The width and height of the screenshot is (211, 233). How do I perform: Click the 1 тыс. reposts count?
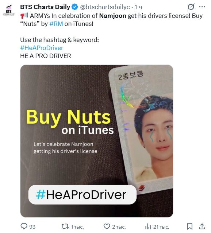(77, 227)
